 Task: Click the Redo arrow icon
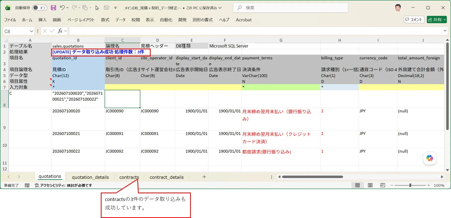74,8
